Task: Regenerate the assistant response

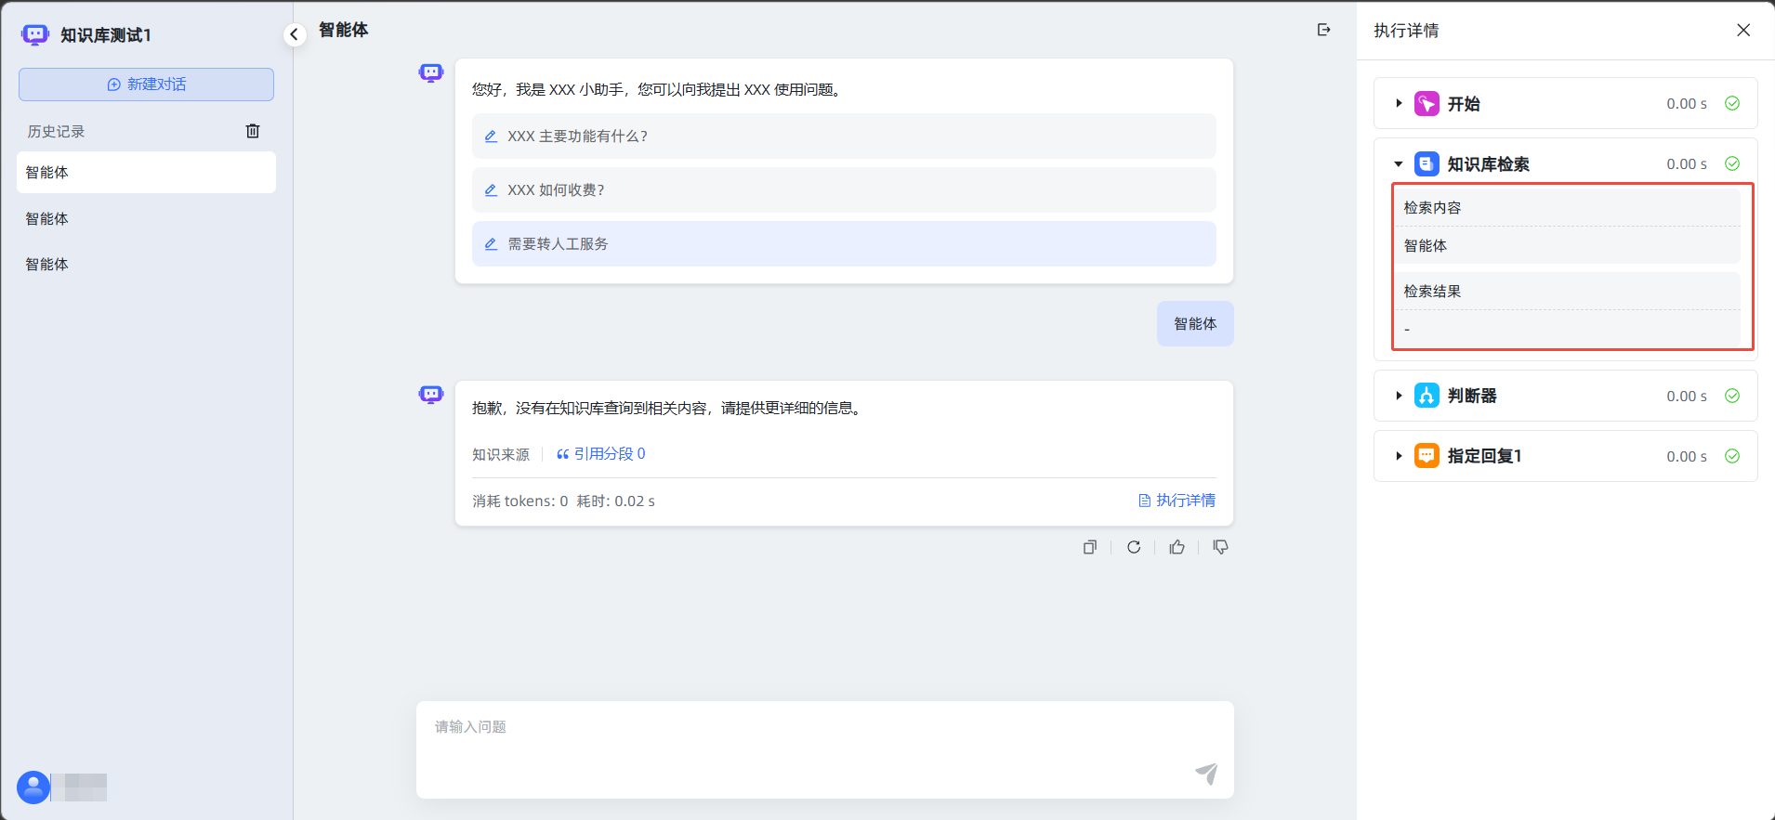Action: [x=1134, y=547]
